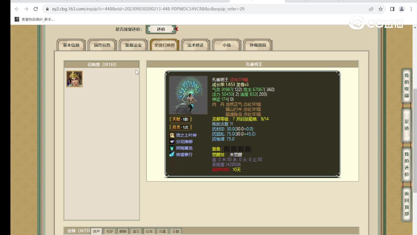Click the 探海屠龙 skill icon
The width and height of the screenshot is (417, 235).
[x=172, y=148]
